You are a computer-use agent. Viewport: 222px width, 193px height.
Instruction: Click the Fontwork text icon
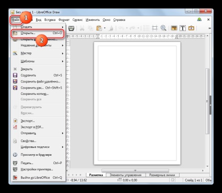pyautogui.click(x=191, y=28)
